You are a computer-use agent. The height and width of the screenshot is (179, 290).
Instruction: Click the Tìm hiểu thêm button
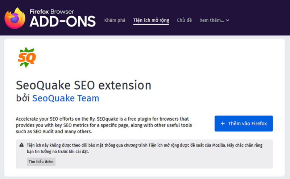41,162
